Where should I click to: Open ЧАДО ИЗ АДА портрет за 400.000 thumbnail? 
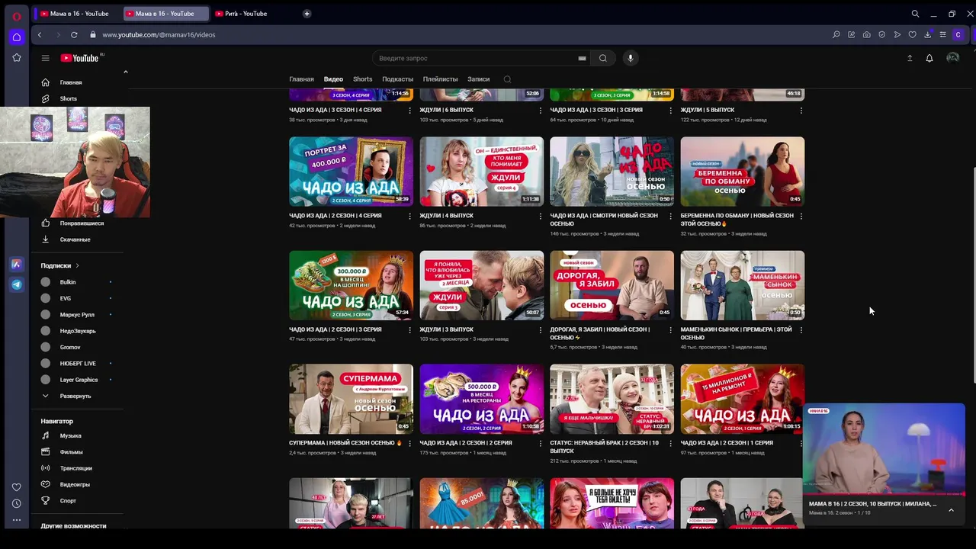351,172
